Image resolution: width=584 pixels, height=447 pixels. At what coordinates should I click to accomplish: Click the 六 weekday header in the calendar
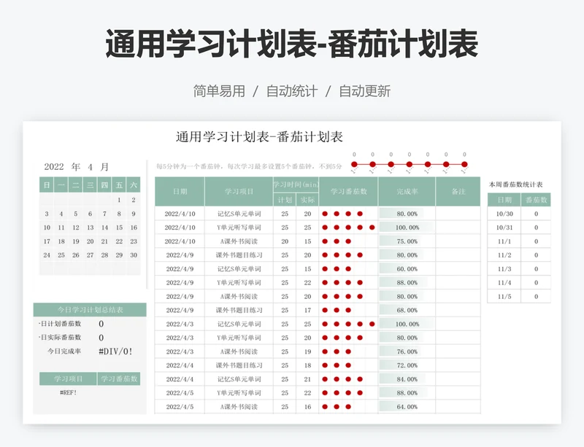point(134,184)
